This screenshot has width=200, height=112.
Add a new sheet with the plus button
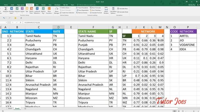[x=25, y=109]
